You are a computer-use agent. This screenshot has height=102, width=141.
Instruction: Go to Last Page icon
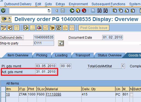(x=133, y=11)
